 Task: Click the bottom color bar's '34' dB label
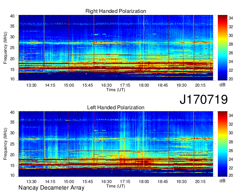point(231,115)
